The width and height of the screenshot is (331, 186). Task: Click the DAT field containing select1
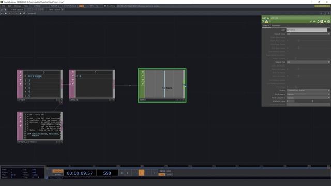307,30
